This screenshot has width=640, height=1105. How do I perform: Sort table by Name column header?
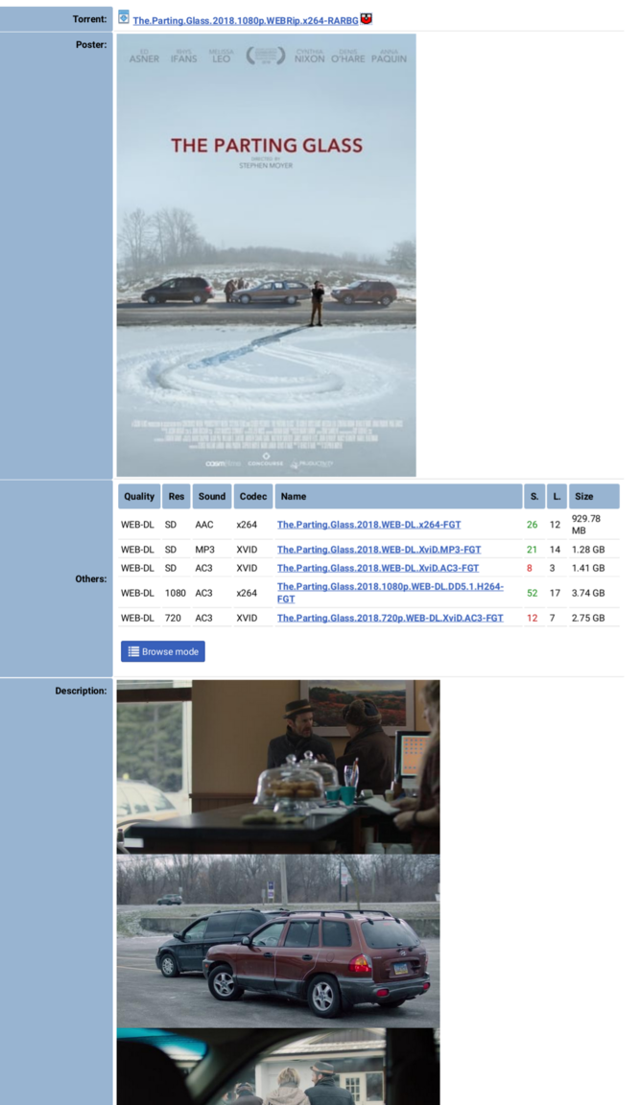(398, 496)
